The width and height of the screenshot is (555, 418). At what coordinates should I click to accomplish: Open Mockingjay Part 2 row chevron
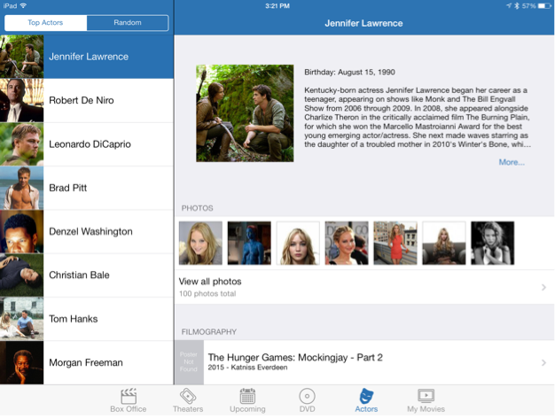tap(543, 362)
